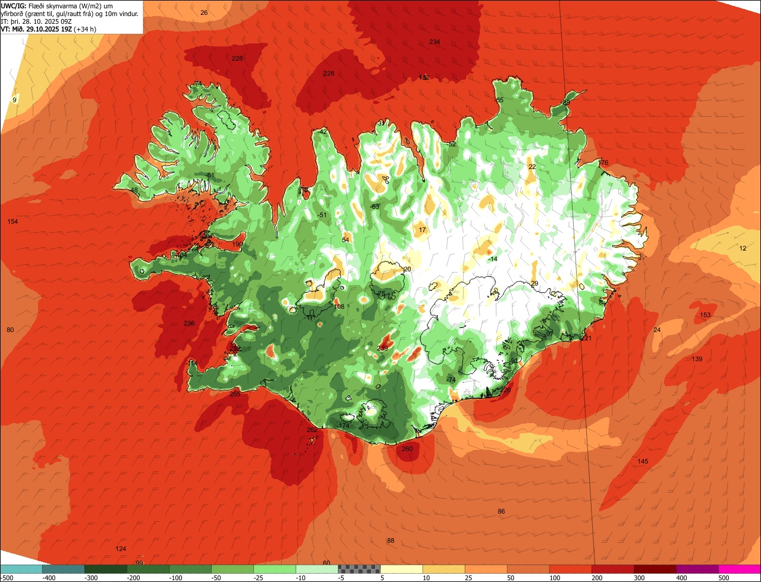Click the value 80 on the west edge
The width and height of the screenshot is (761, 582).
click(x=10, y=330)
